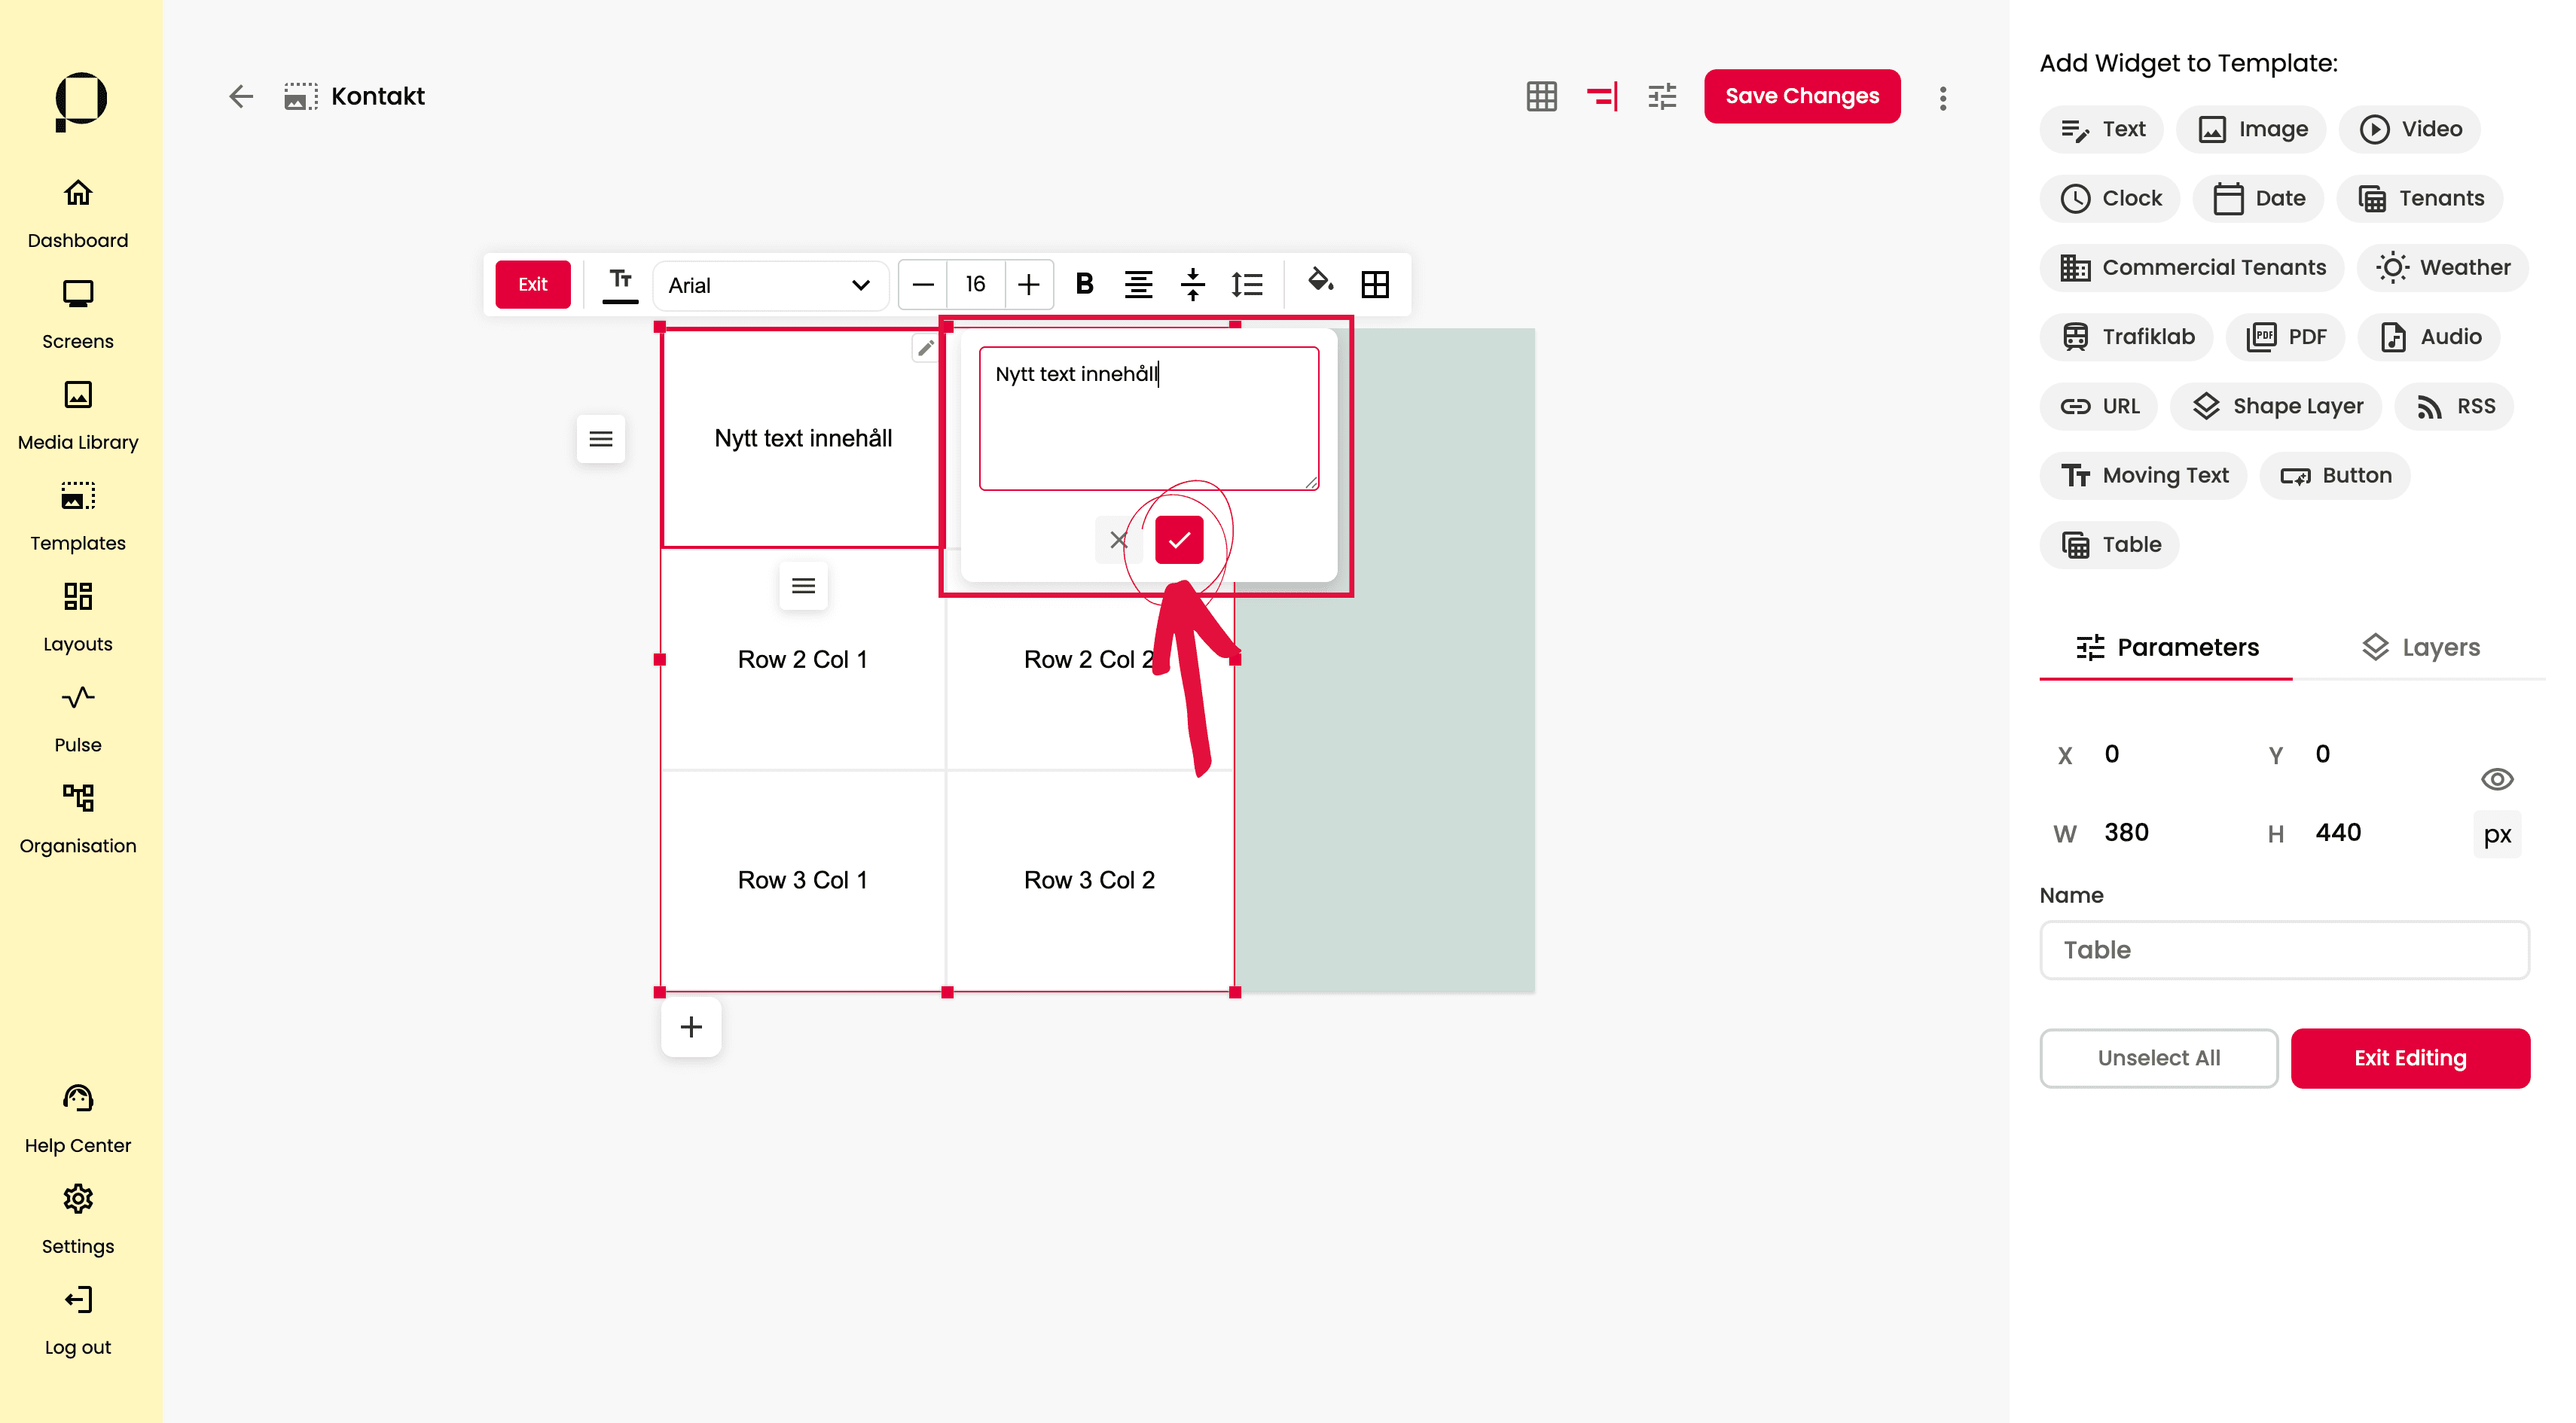Open the Arial font dropdown
The height and width of the screenshot is (1423, 2576).
[x=769, y=285]
